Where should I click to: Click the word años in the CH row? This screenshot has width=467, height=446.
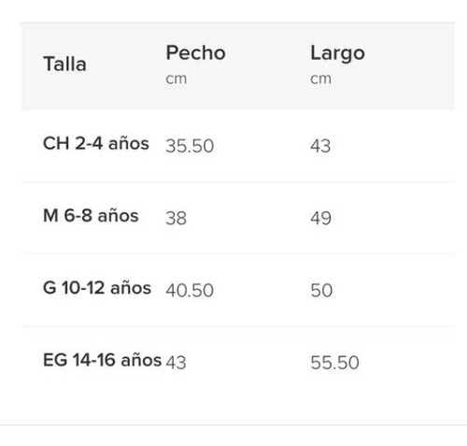[x=129, y=144]
